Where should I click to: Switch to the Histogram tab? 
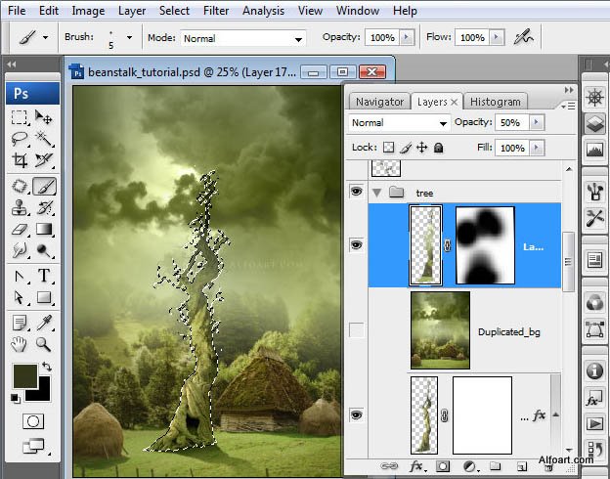click(x=495, y=102)
